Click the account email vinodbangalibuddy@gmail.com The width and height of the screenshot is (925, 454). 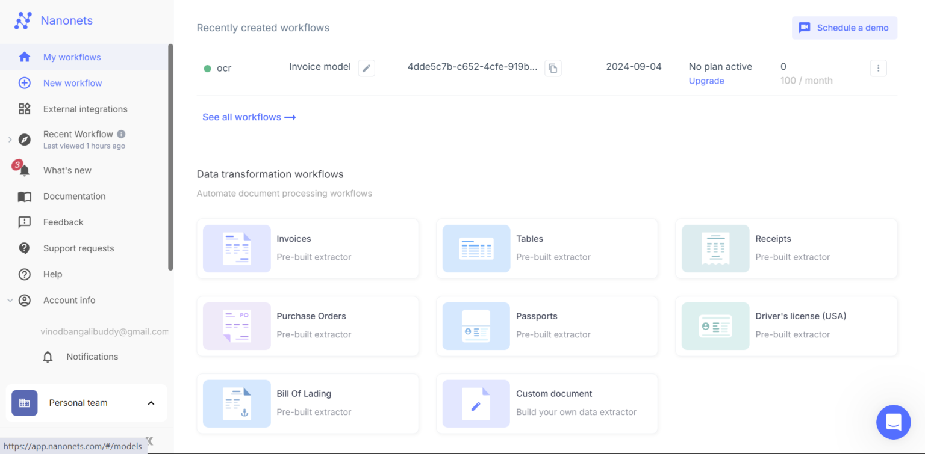pyautogui.click(x=104, y=331)
